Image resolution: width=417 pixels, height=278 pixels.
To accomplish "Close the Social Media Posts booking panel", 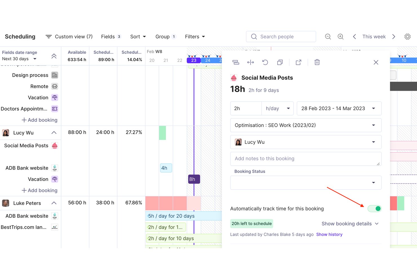I will (376, 62).
